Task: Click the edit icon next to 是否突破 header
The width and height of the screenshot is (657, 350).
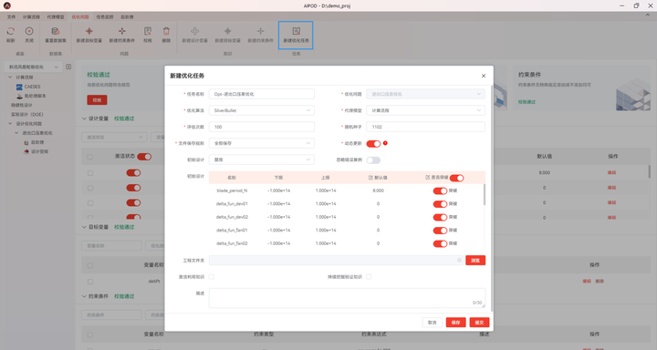Action: point(427,178)
